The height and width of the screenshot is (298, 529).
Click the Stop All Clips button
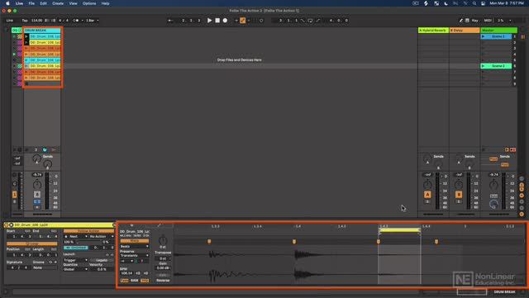click(483, 149)
